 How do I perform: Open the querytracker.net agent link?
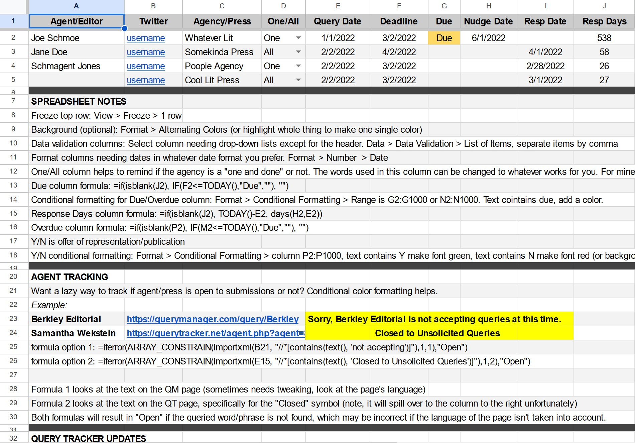tap(216, 333)
